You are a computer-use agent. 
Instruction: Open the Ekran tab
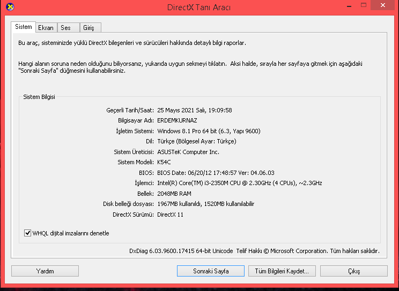[46, 28]
